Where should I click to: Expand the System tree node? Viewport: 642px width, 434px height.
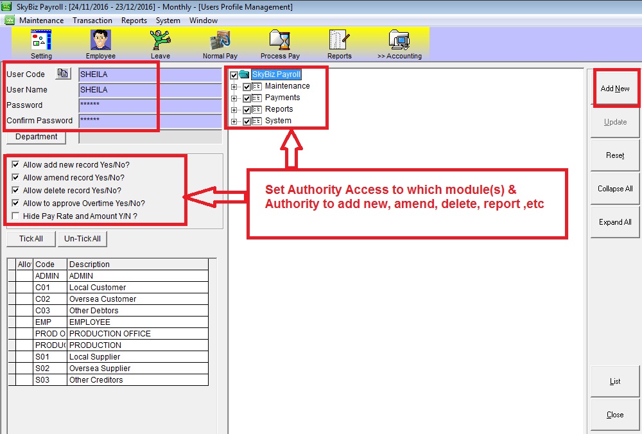click(x=234, y=121)
